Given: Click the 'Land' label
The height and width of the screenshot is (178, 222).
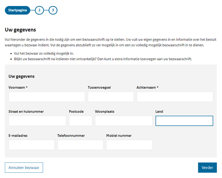Looking at the screenshot, I should point(159,112).
